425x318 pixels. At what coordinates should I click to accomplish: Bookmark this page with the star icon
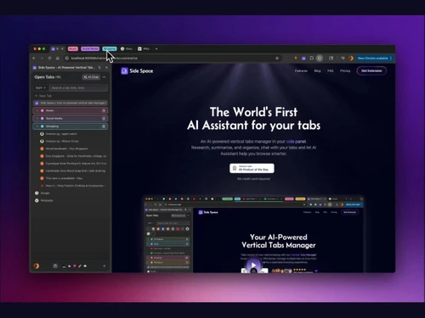pyautogui.click(x=277, y=59)
